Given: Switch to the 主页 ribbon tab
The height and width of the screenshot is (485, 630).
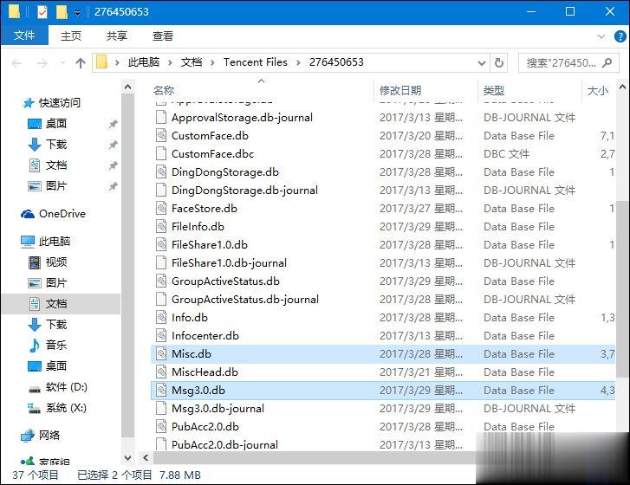Looking at the screenshot, I should tap(71, 36).
